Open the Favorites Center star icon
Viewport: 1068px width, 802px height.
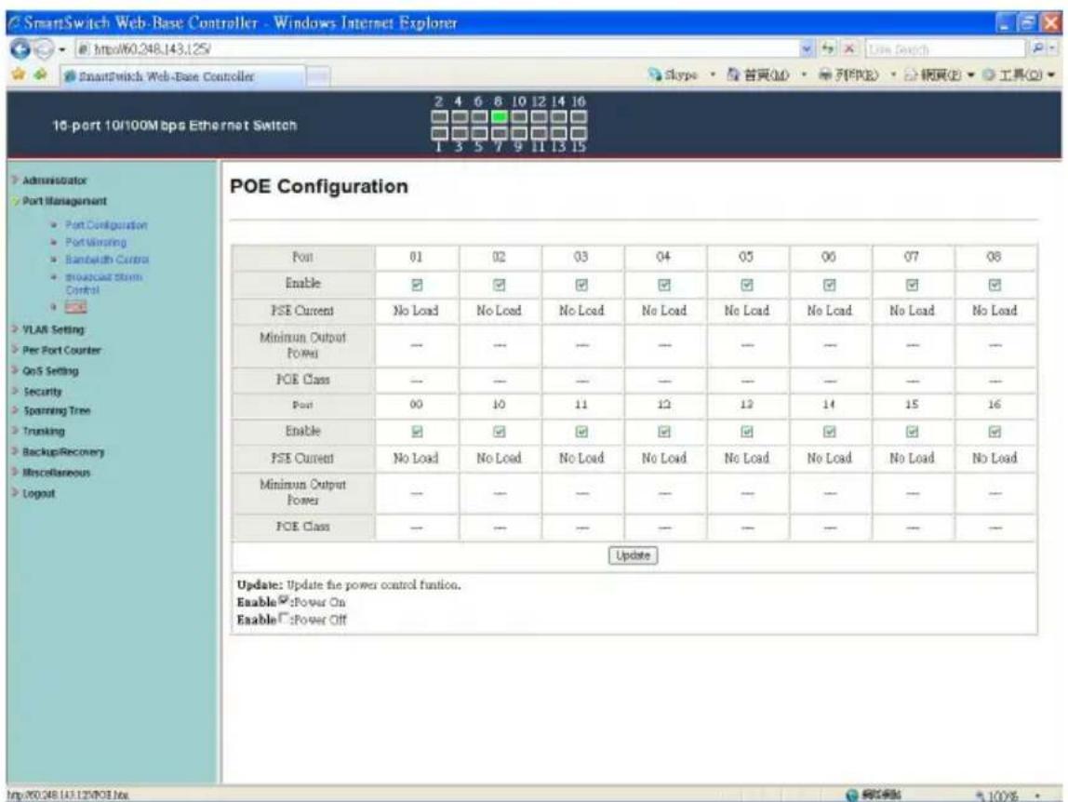(18, 75)
